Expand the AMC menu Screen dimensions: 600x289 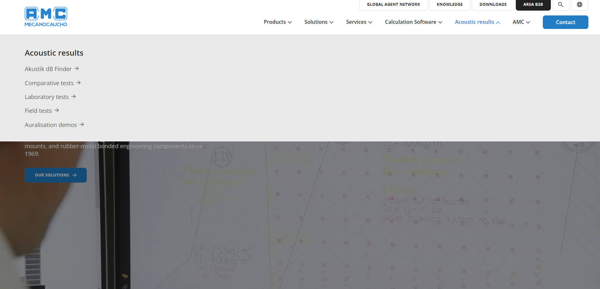pos(521,22)
